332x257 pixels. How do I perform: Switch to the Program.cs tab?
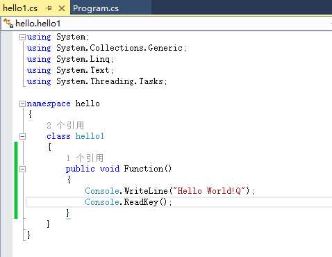click(96, 8)
